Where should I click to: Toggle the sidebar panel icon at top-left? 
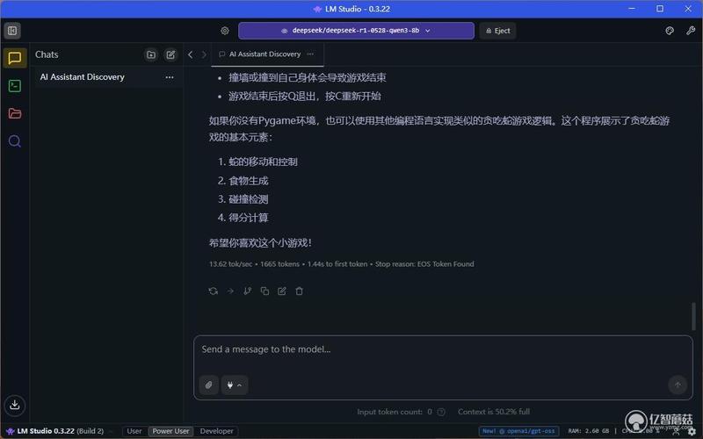pyautogui.click(x=12, y=31)
